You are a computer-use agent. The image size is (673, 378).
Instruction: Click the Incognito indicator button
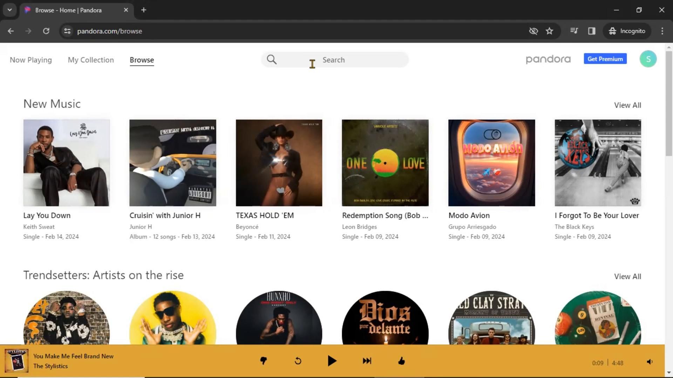pyautogui.click(x=627, y=31)
